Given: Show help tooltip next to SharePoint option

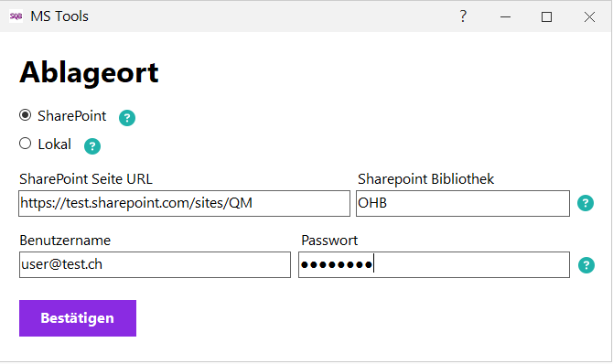Looking at the screenshot, I should click(127, 118).
